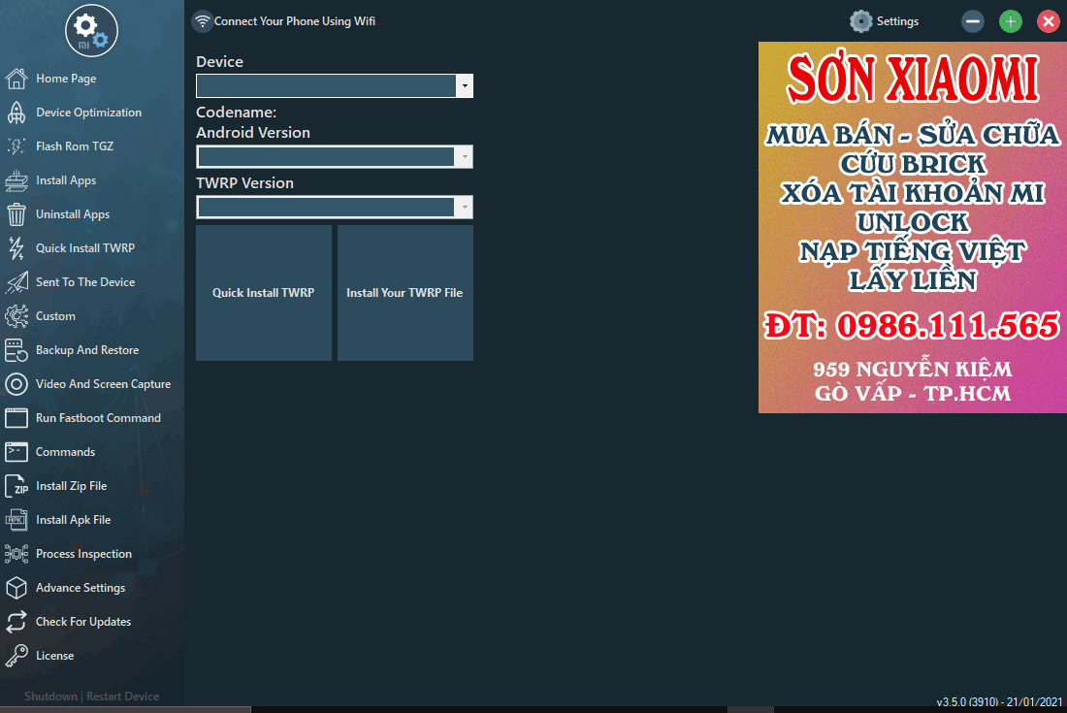Select Flash Rom TGZ in the sidebar
1067x713 pixels.
coord(75,146)
